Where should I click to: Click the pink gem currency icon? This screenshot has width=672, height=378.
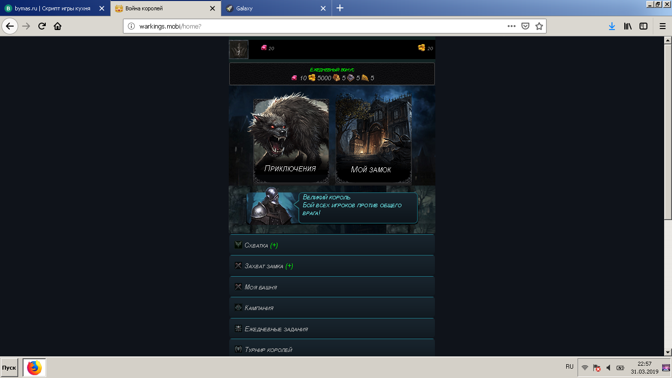coord(264,48)
